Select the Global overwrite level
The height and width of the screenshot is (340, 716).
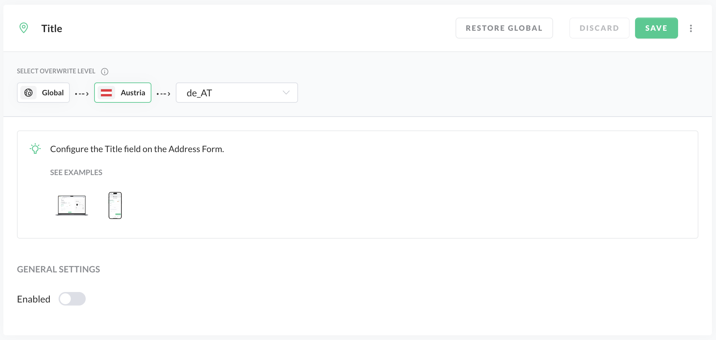(43, 93)
